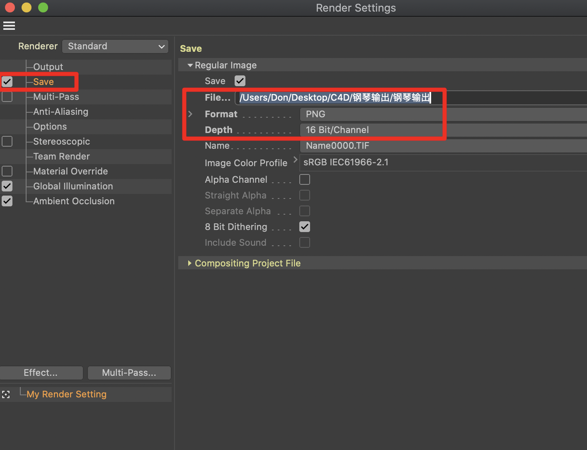The width and height of the screenshot is (587, 450).
Task: Open the Depth 16 Bit/Channel dropdown
Action: (443, 130)
